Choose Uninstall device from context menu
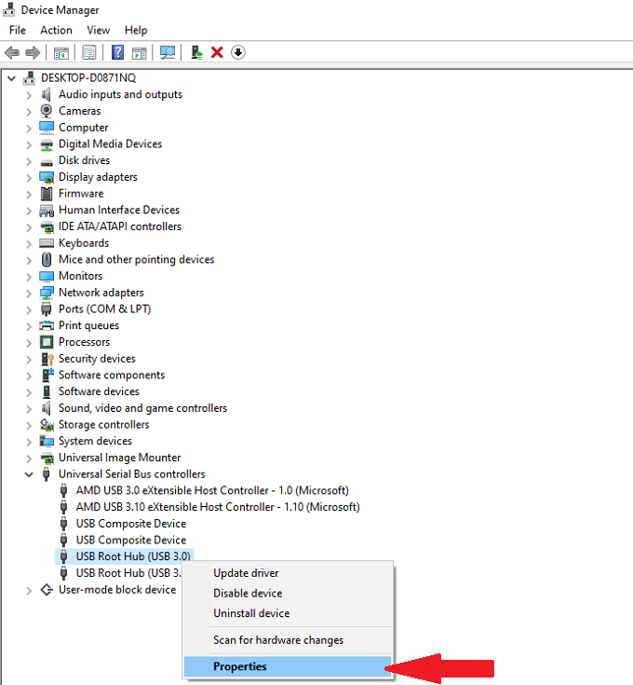This screenshot has height=685, width=633. coord(288,613)
